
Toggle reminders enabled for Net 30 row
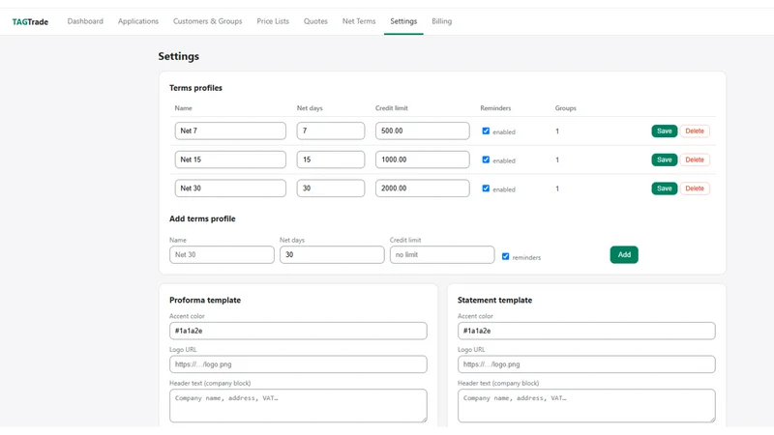point(486,188)
